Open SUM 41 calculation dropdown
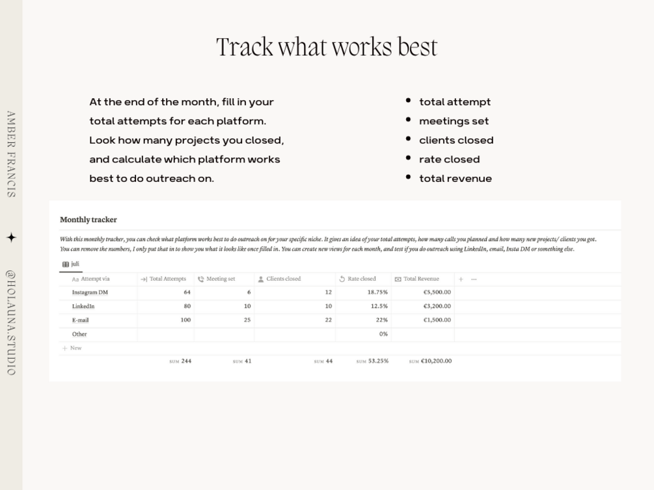Image resolution: width=654 pixels, height=490 pixels. [242, 361]
